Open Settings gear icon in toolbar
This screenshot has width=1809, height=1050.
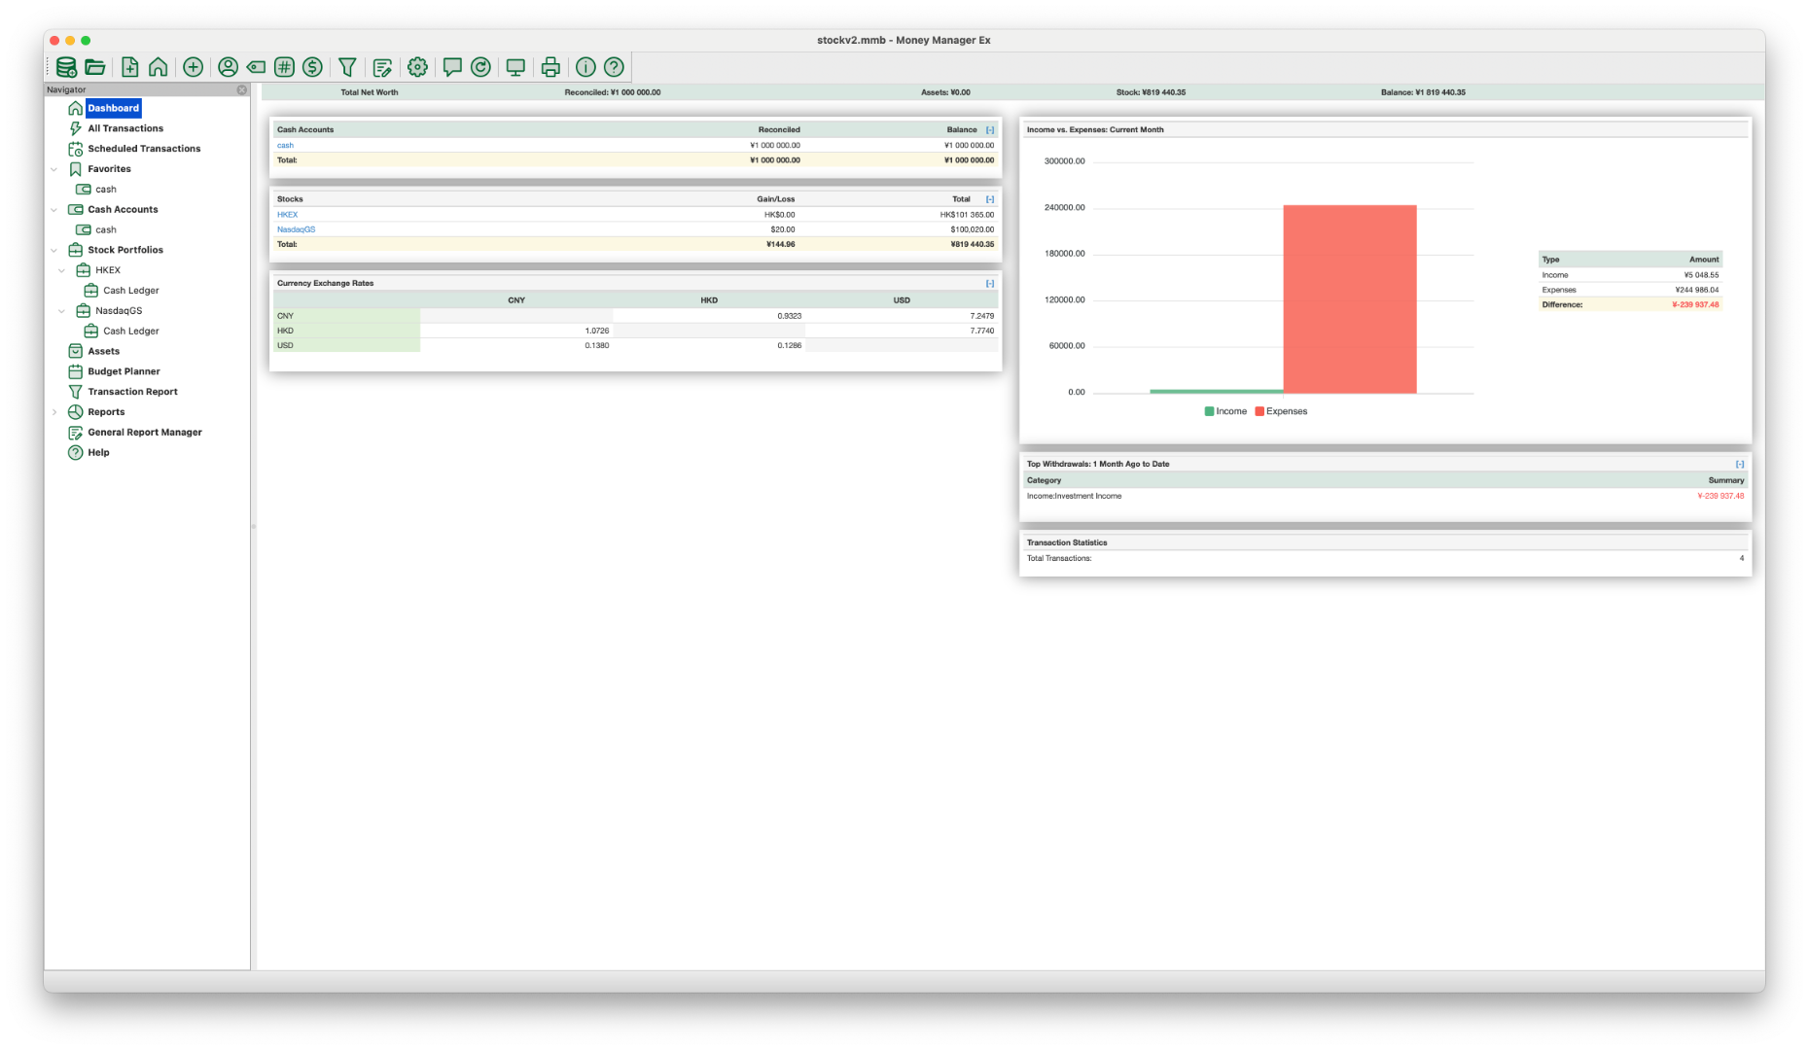coord(417,67)
